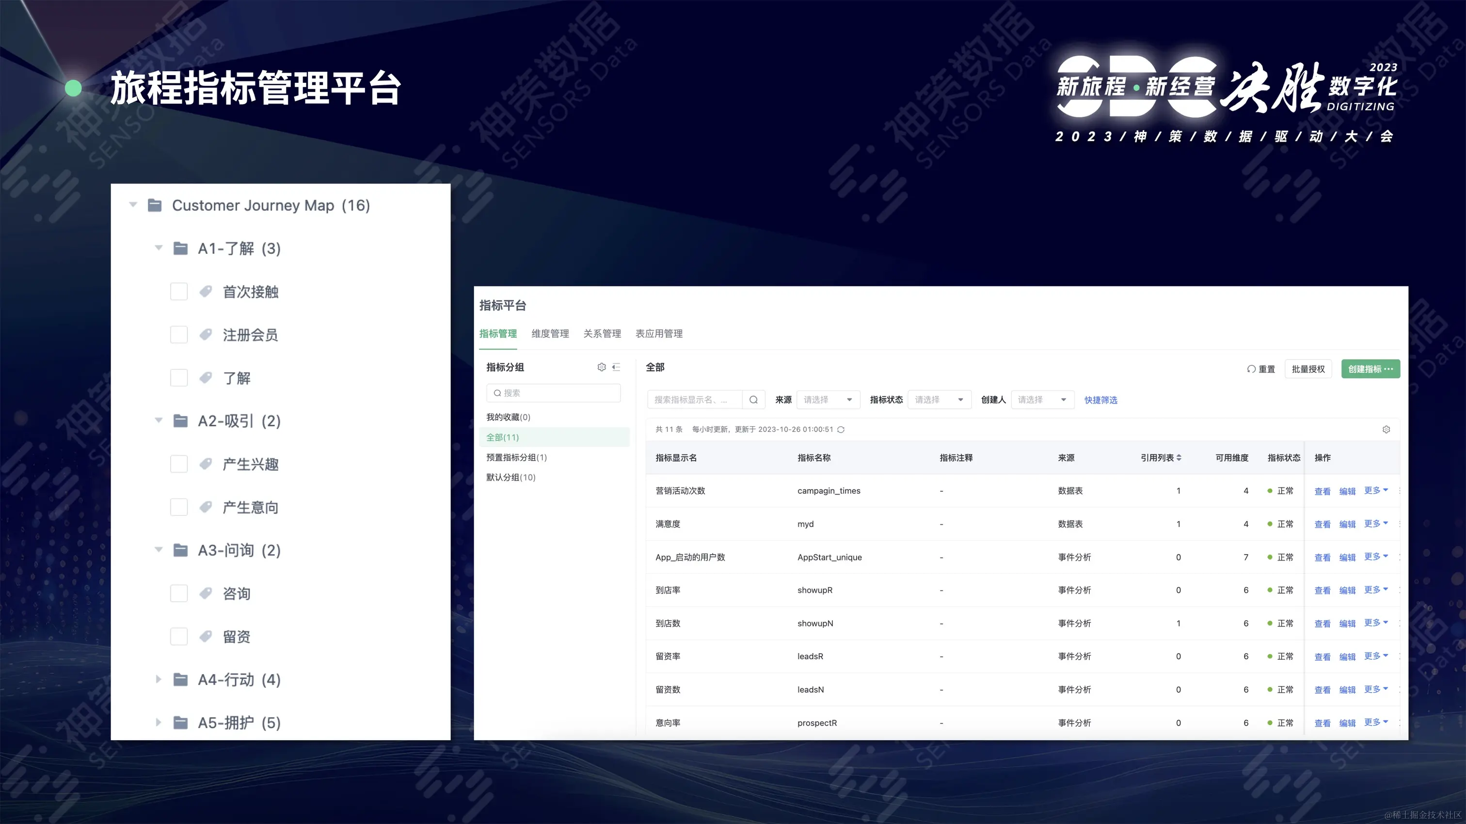Check the 注册会员 checkbox

click(x=179, y=335)
